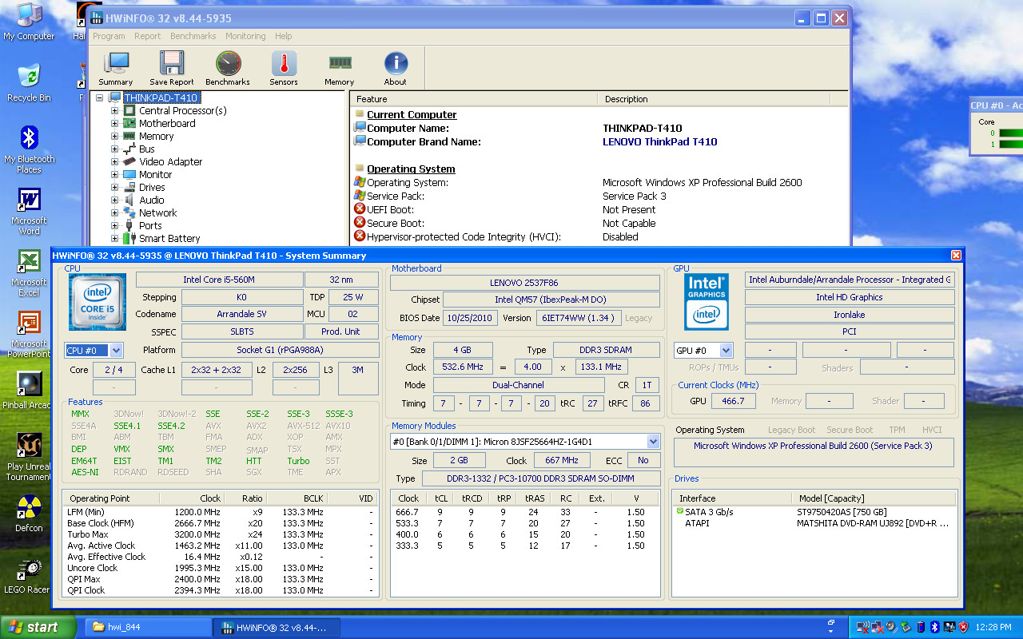
Task: Select the Monitor tree item
Action: pos(155,175)
